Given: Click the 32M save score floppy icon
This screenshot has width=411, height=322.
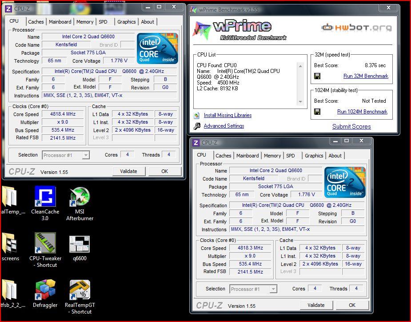Looking at the screenshot, I should coord(317,76).
